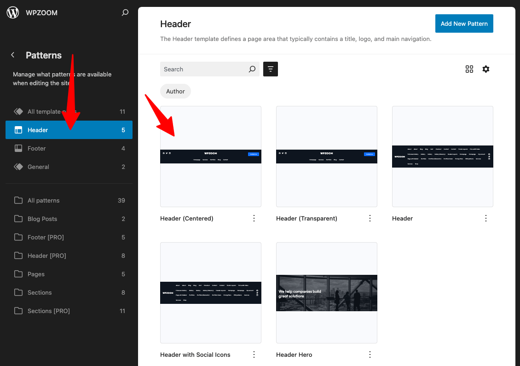Open actions menu for Header (Transparent)
This screenshot has height=366, width=520.
pos(370,218)
